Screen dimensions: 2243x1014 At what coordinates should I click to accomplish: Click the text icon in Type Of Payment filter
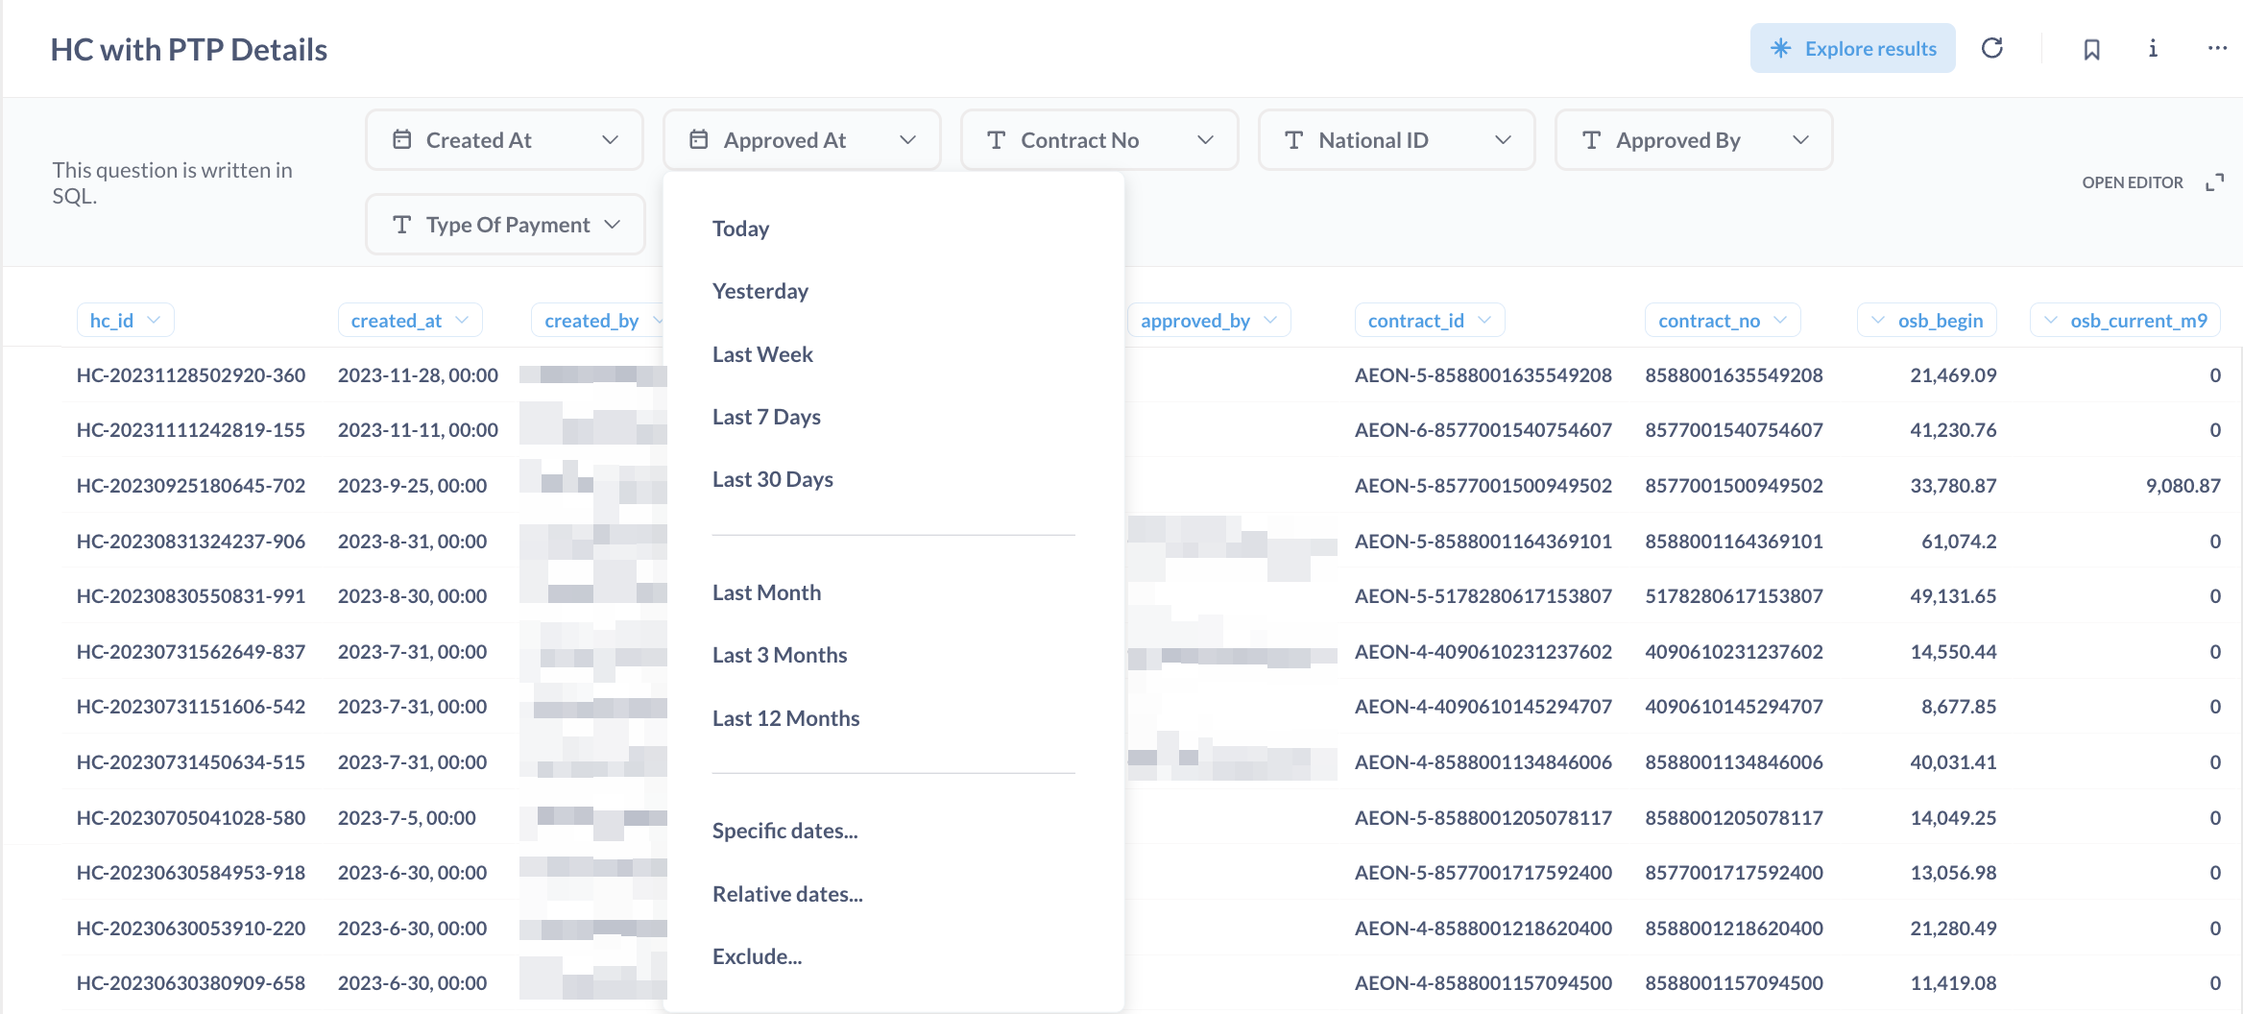pos(402,225)
